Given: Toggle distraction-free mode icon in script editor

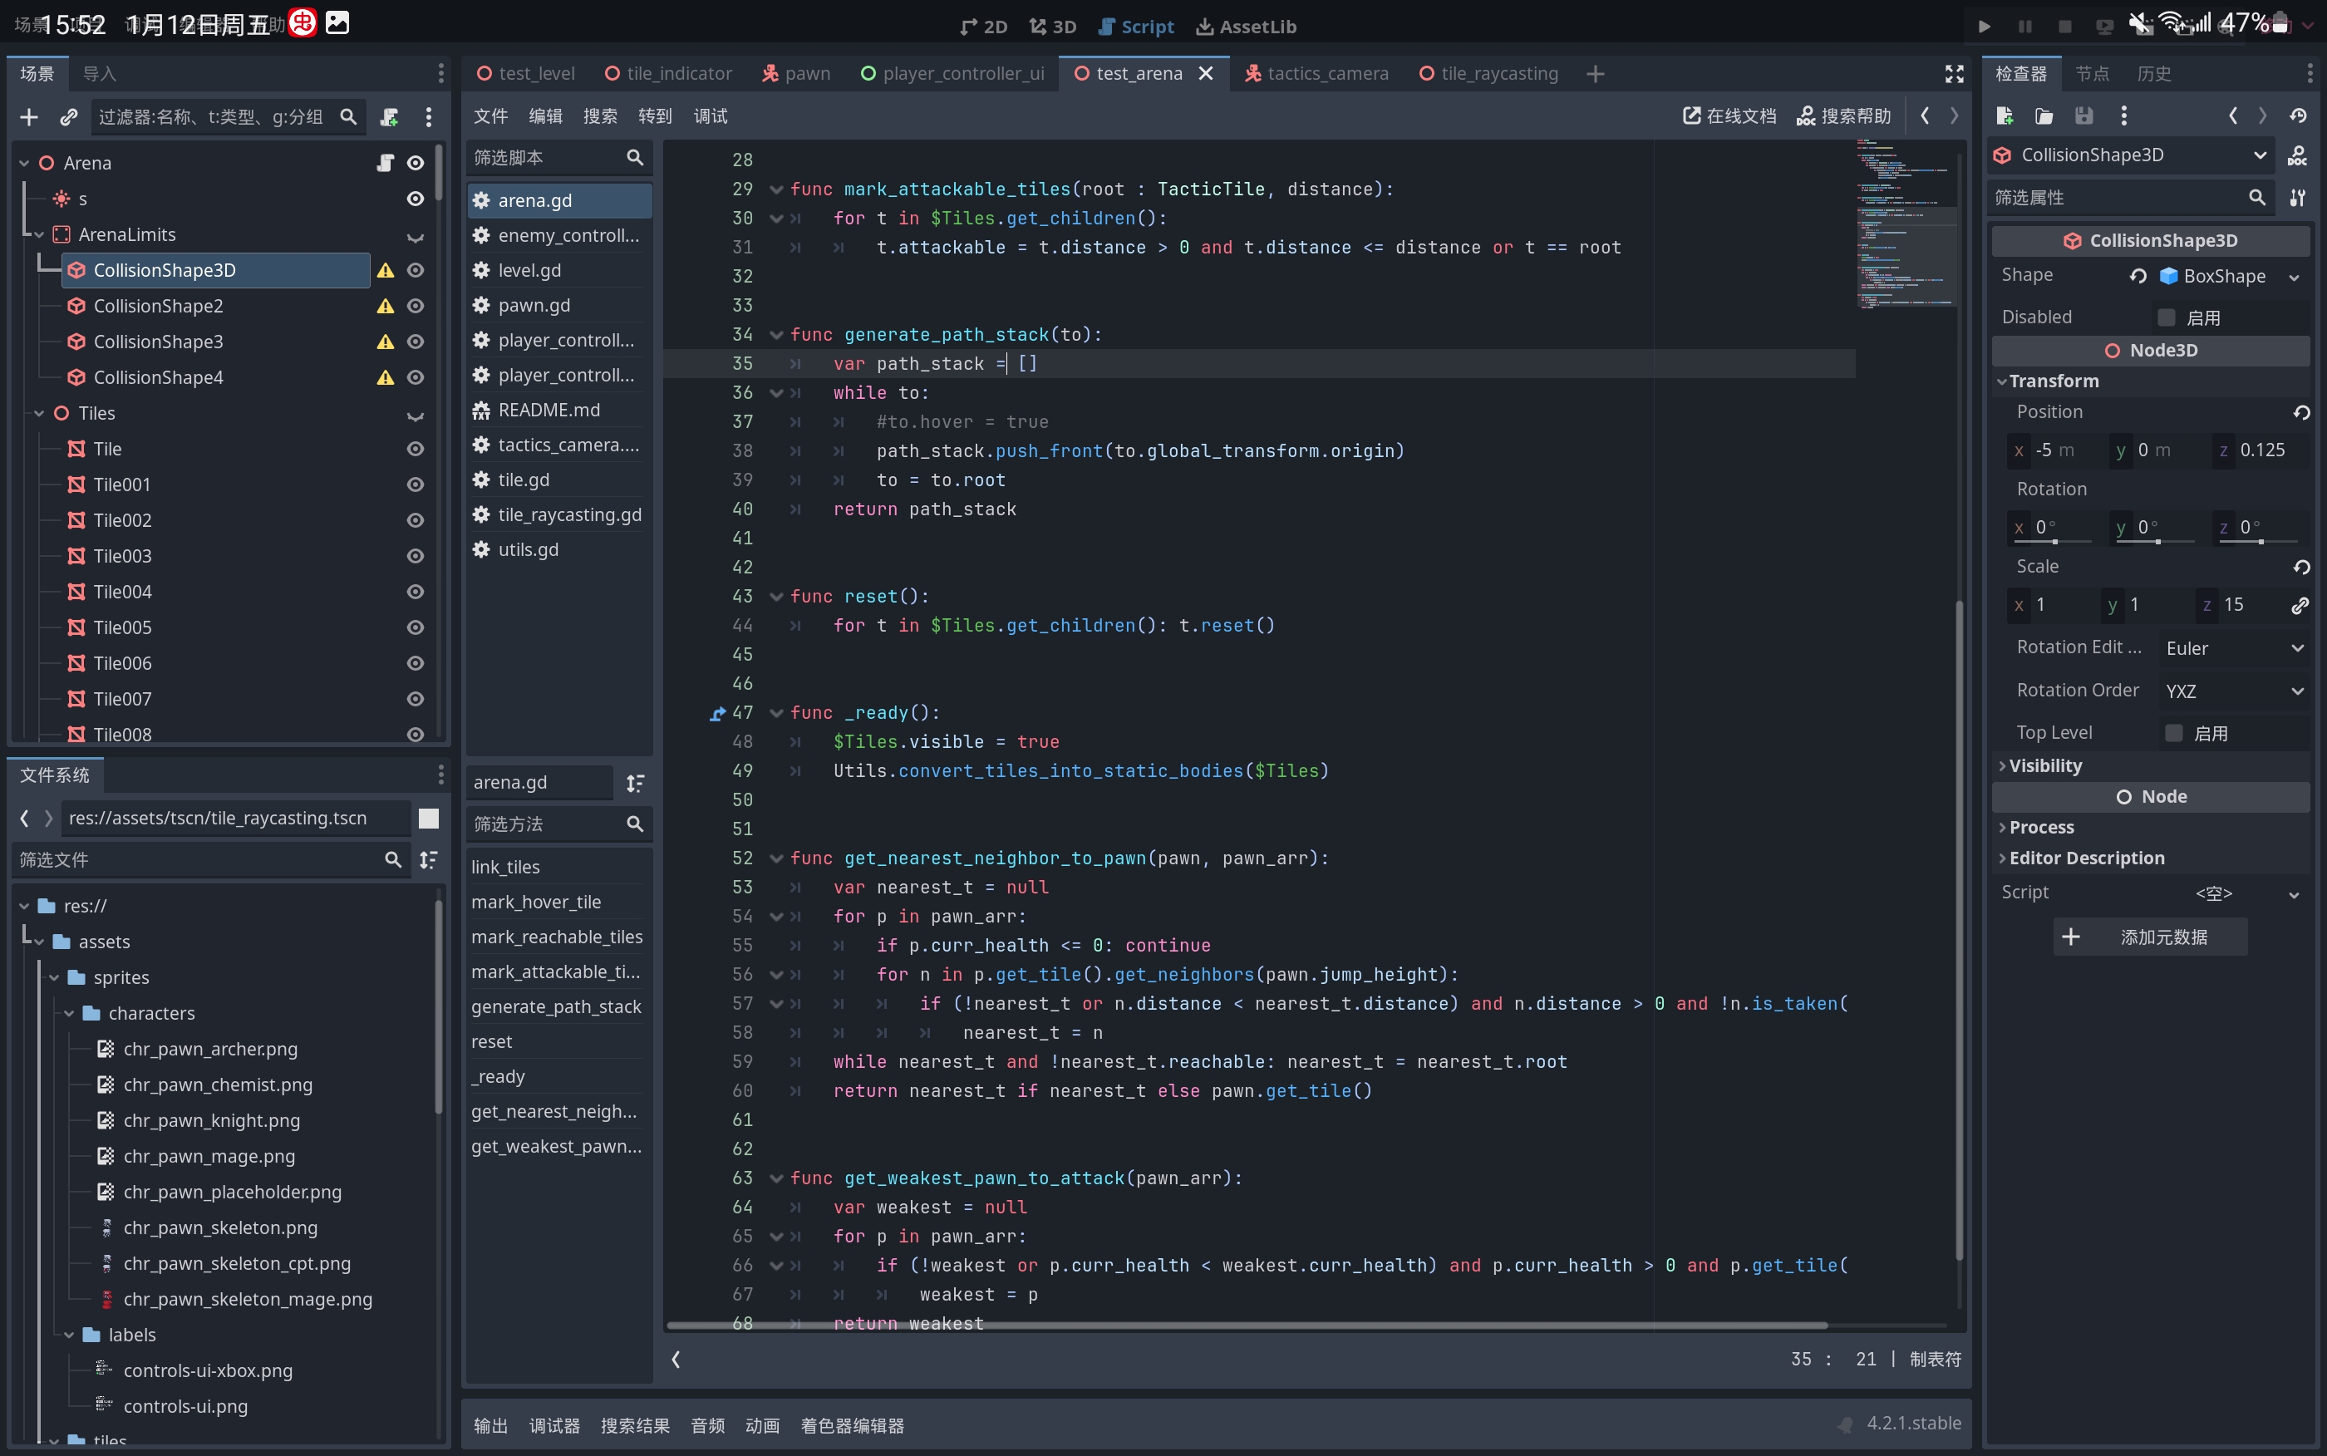Looking at the screenshot, I should [1954, 73].
